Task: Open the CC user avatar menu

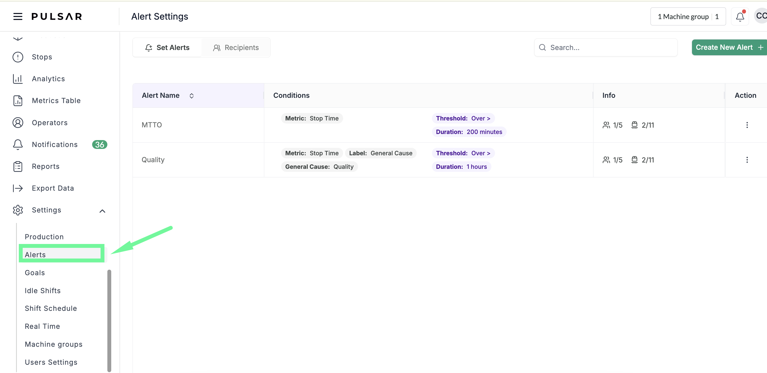Action: 761,16
